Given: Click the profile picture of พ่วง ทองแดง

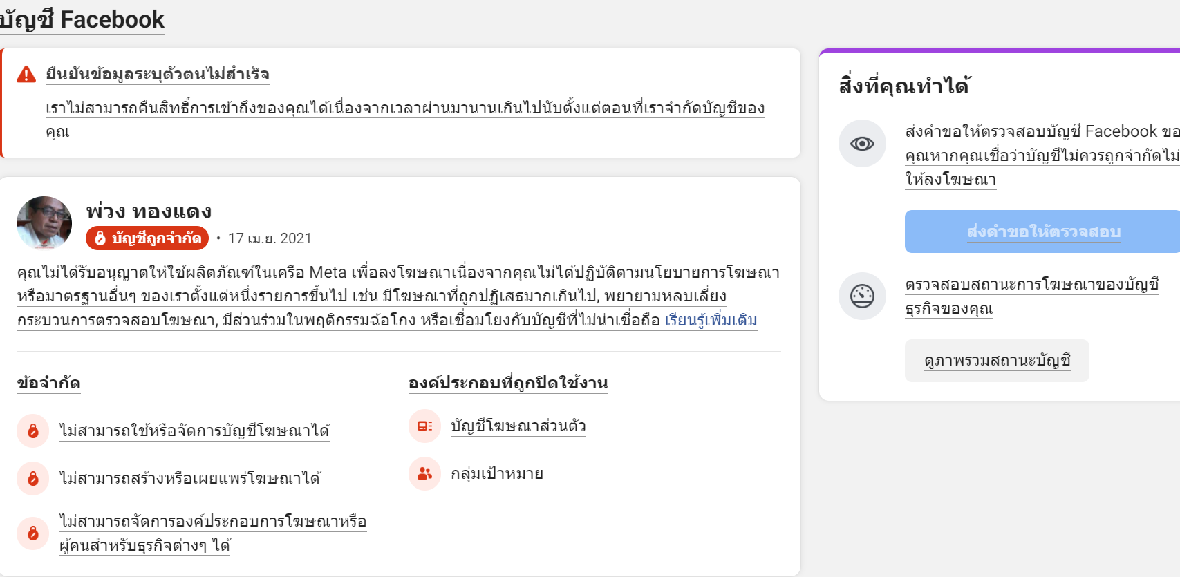Looking at the screenshot, I should click(44, 223).
